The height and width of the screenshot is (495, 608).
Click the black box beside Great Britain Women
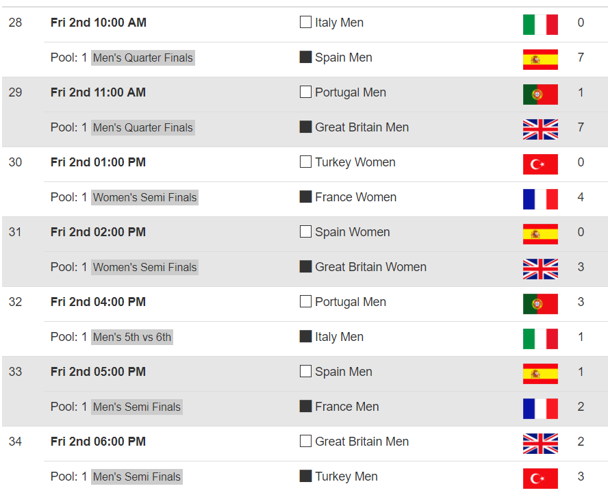tap(305, 266)
